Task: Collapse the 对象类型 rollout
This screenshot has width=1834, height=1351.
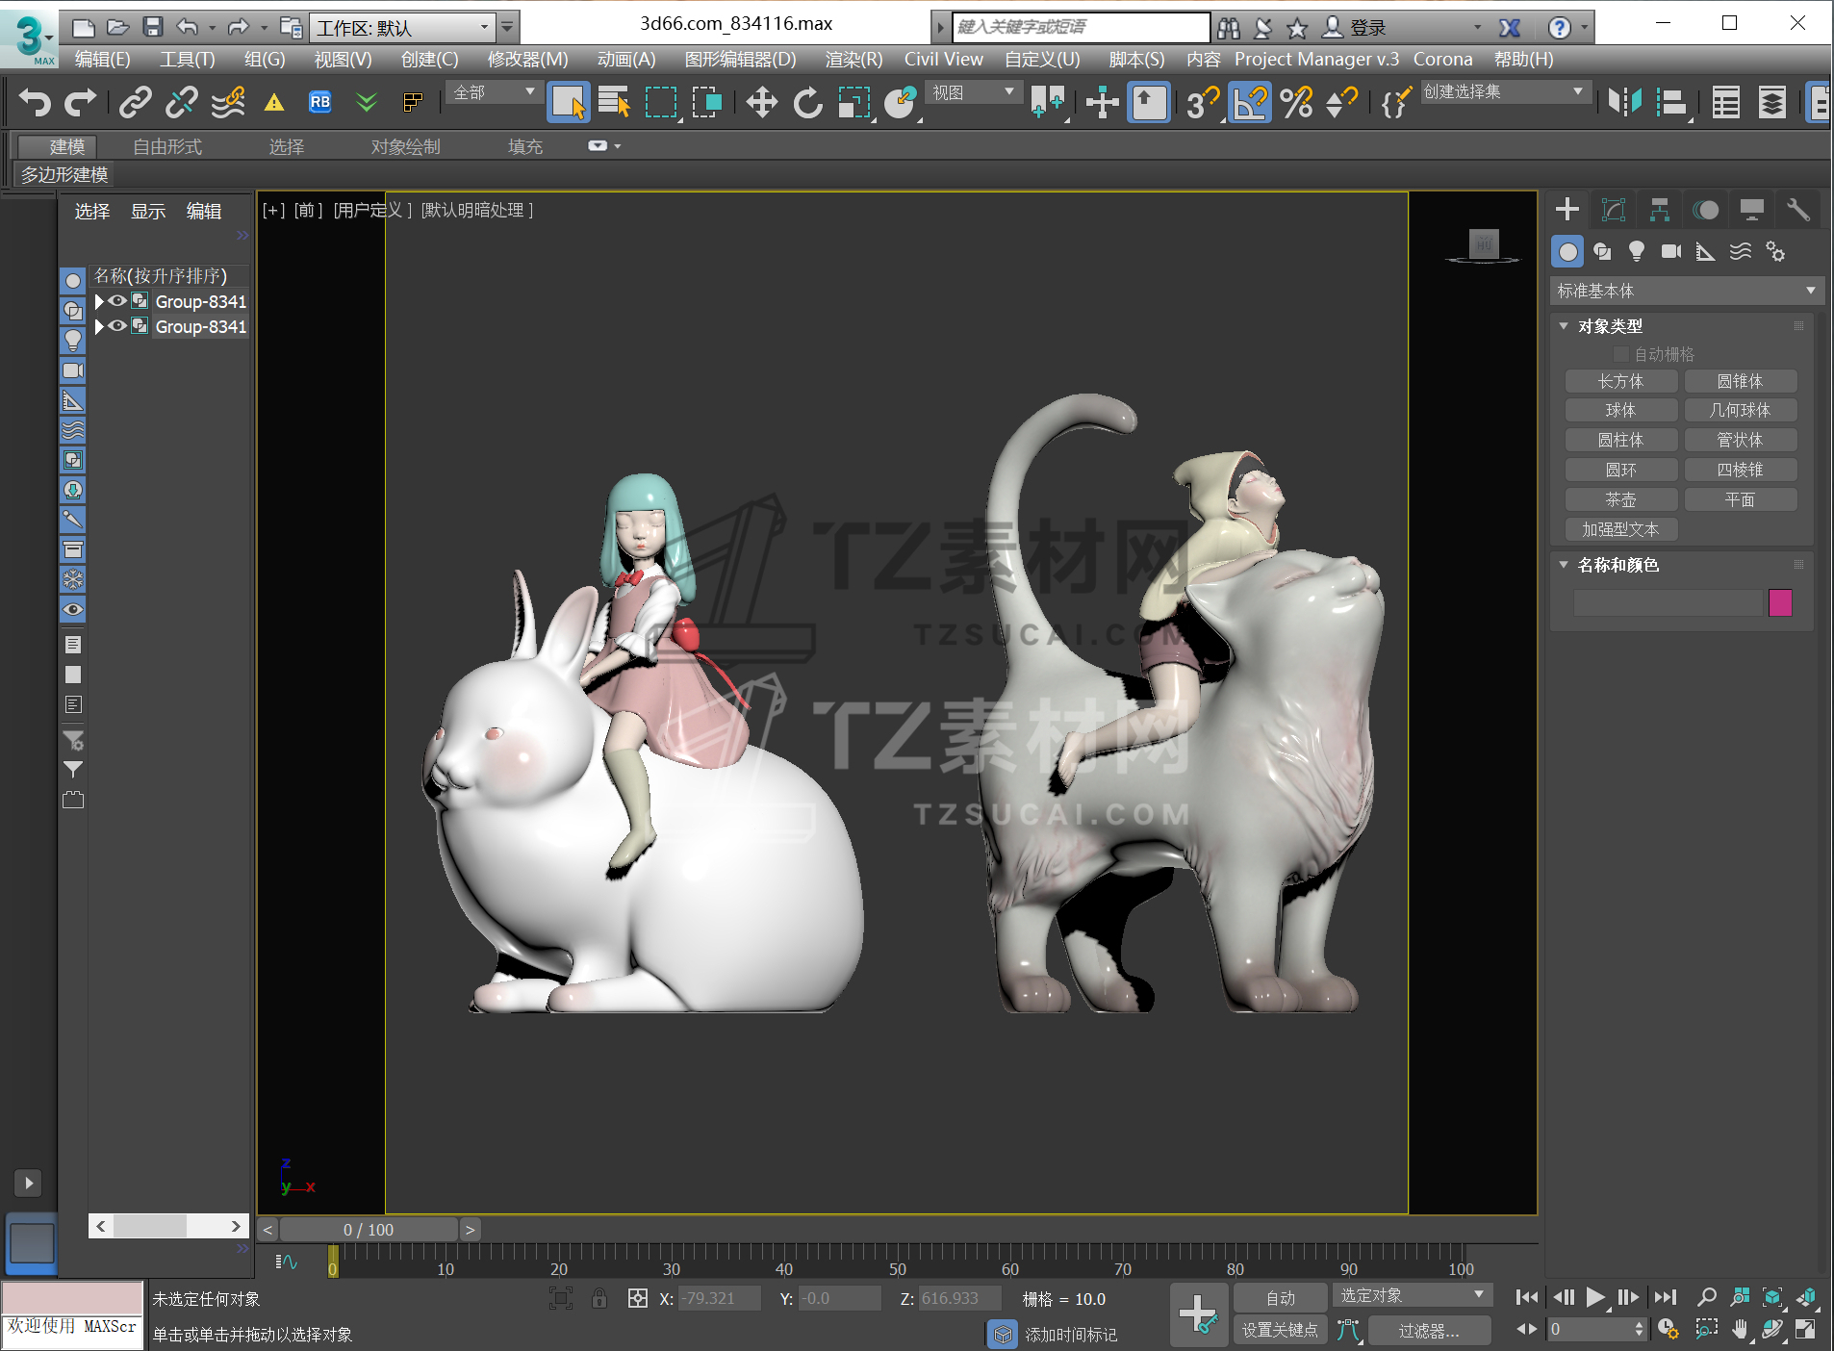Action: (x=1564, y=326)
